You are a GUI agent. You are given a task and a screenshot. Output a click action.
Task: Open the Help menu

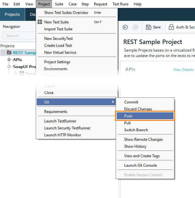(137, 4)
